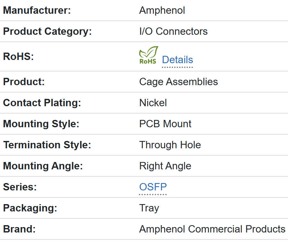Click the Packaging row label
The image size is (288, 243).
point(30,208)
